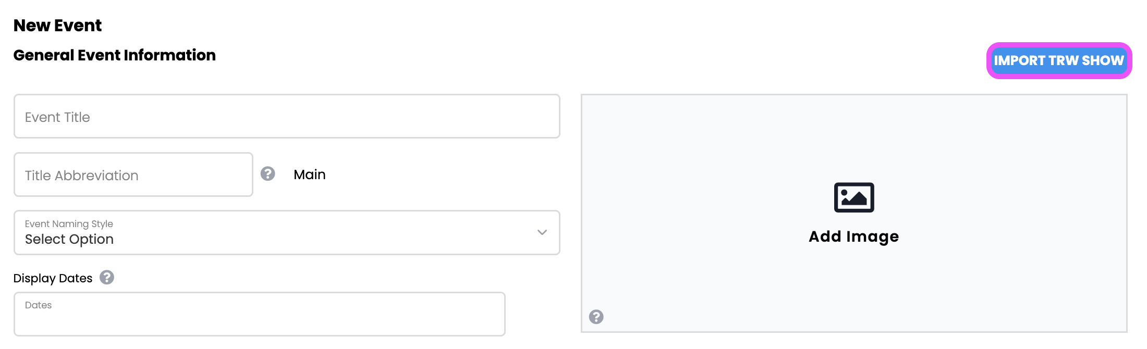Click the General Event Information heading
The image size is (1147, 349).
click(114, 55)
